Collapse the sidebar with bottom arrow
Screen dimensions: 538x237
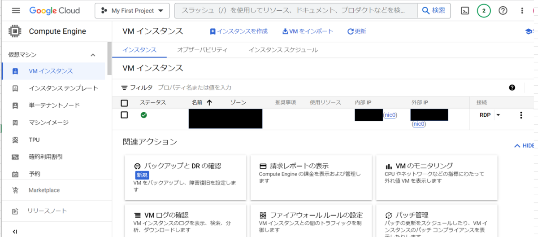click(15, 232)
